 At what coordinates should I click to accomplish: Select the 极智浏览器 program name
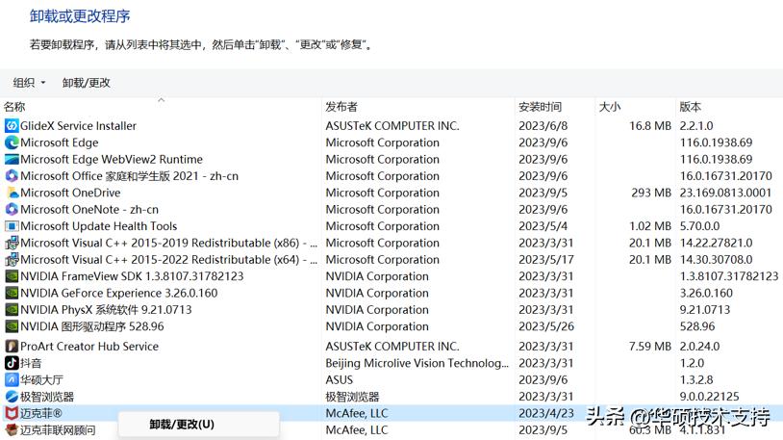[47, 397]
